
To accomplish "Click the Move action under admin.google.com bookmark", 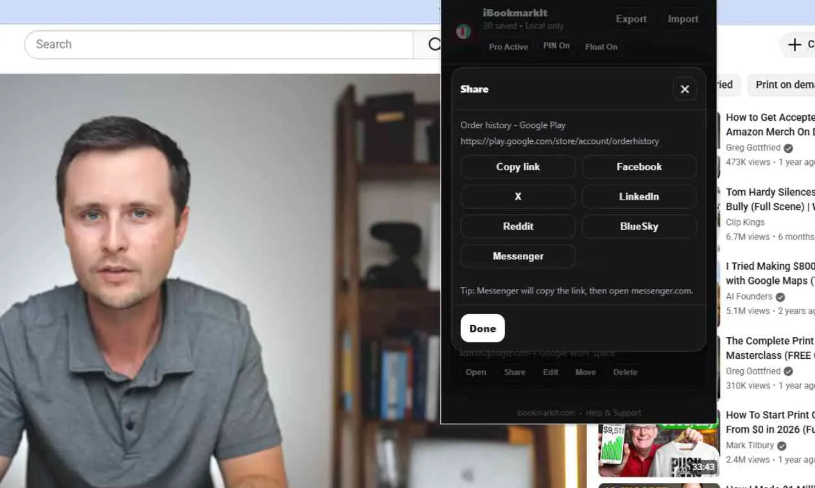I will pyautogui.click(x=585, y=372).
